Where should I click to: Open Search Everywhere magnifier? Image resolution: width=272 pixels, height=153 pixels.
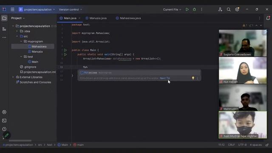tap(229, 9)
